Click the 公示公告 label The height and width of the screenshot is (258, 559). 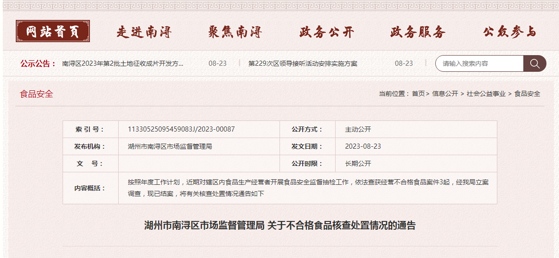(38, 63)
